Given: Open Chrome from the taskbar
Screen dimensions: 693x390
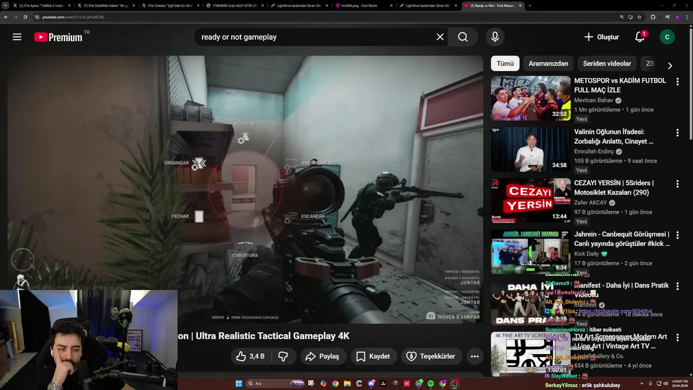Looking at the screenshot, I should click(335, 383).
